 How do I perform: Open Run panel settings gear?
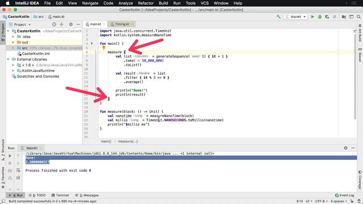point(345,148)
